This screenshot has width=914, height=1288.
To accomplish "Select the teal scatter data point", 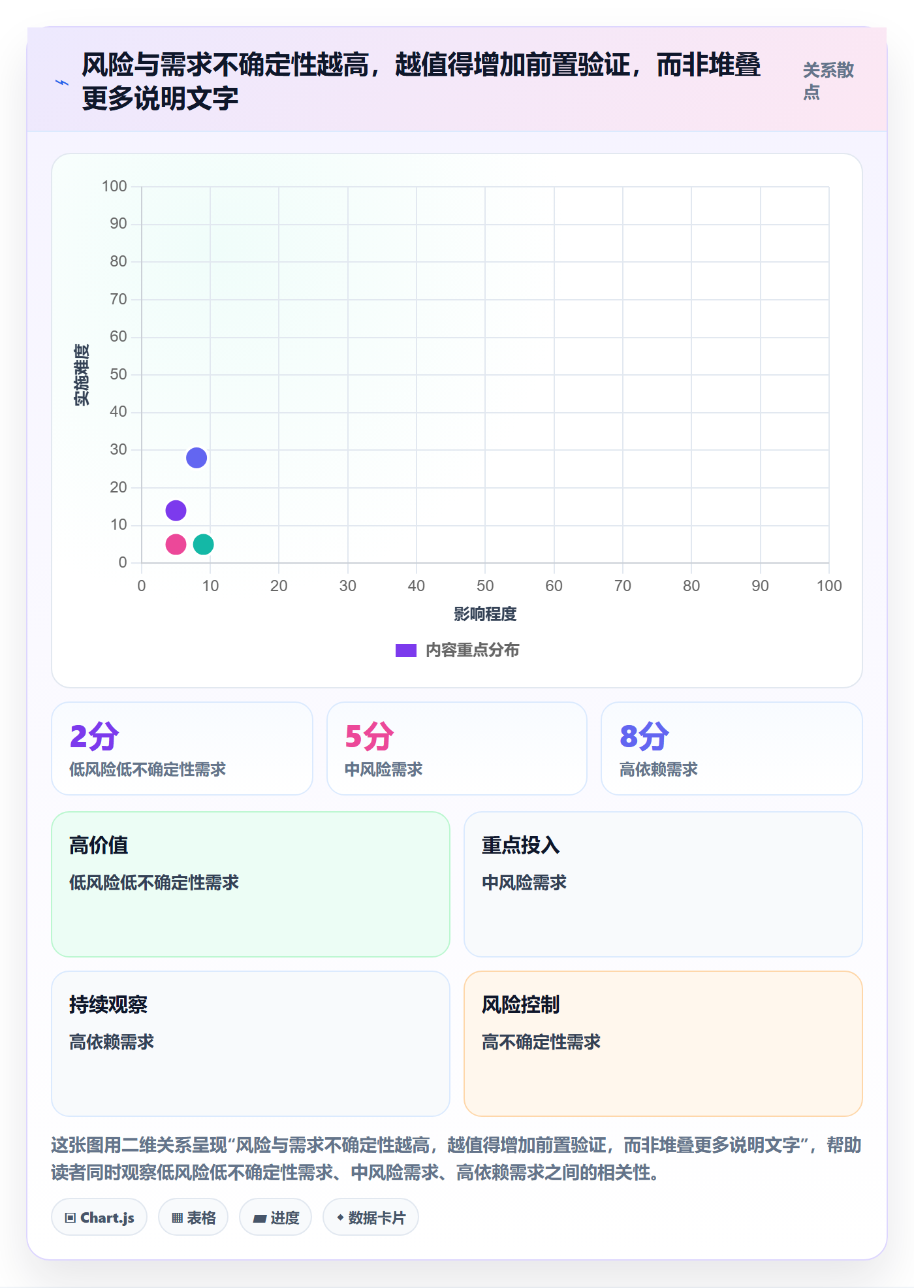I will 204,544.
